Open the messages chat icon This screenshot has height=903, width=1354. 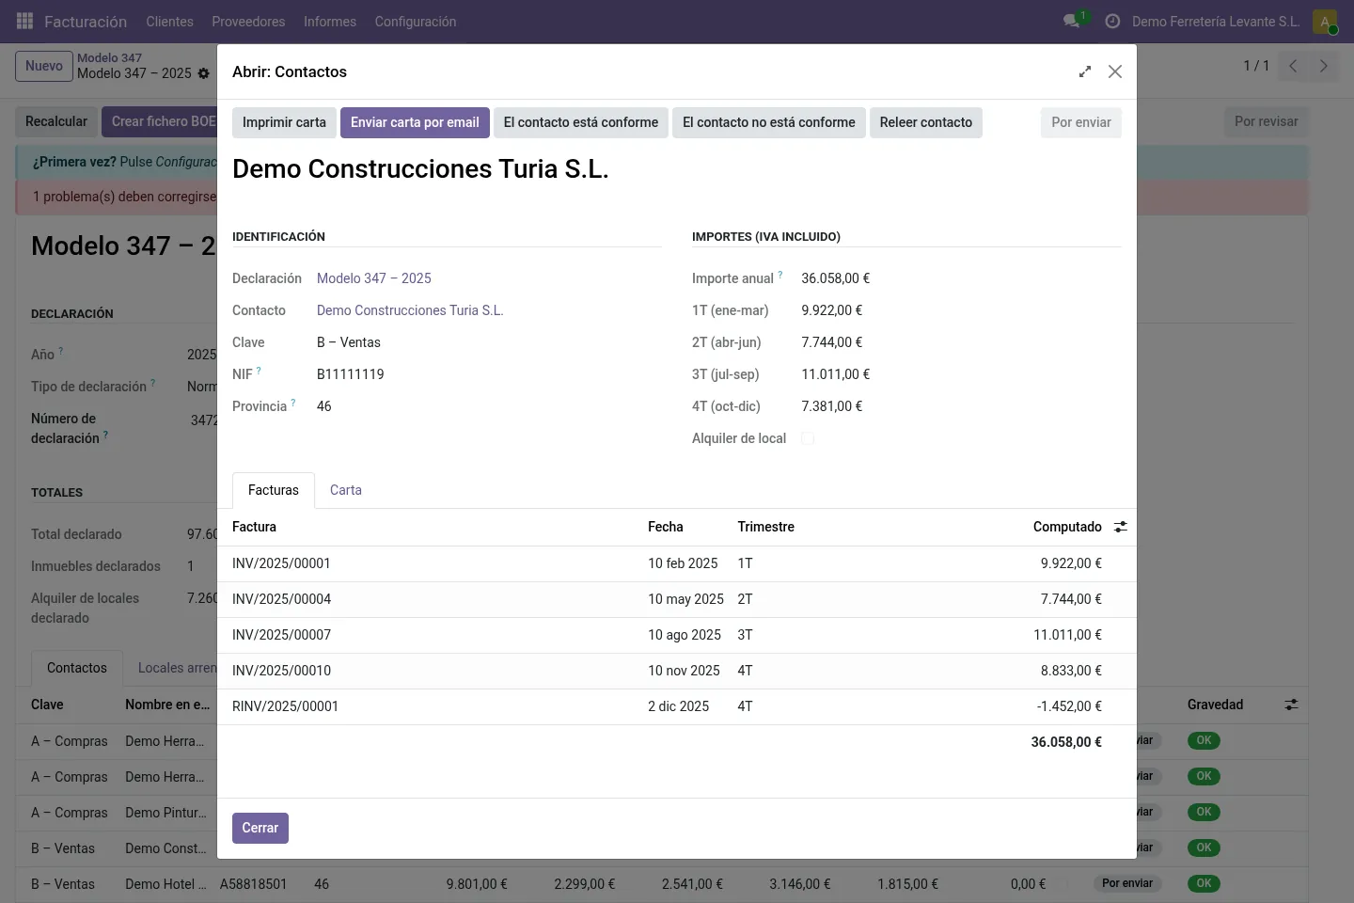(1071, 21)
